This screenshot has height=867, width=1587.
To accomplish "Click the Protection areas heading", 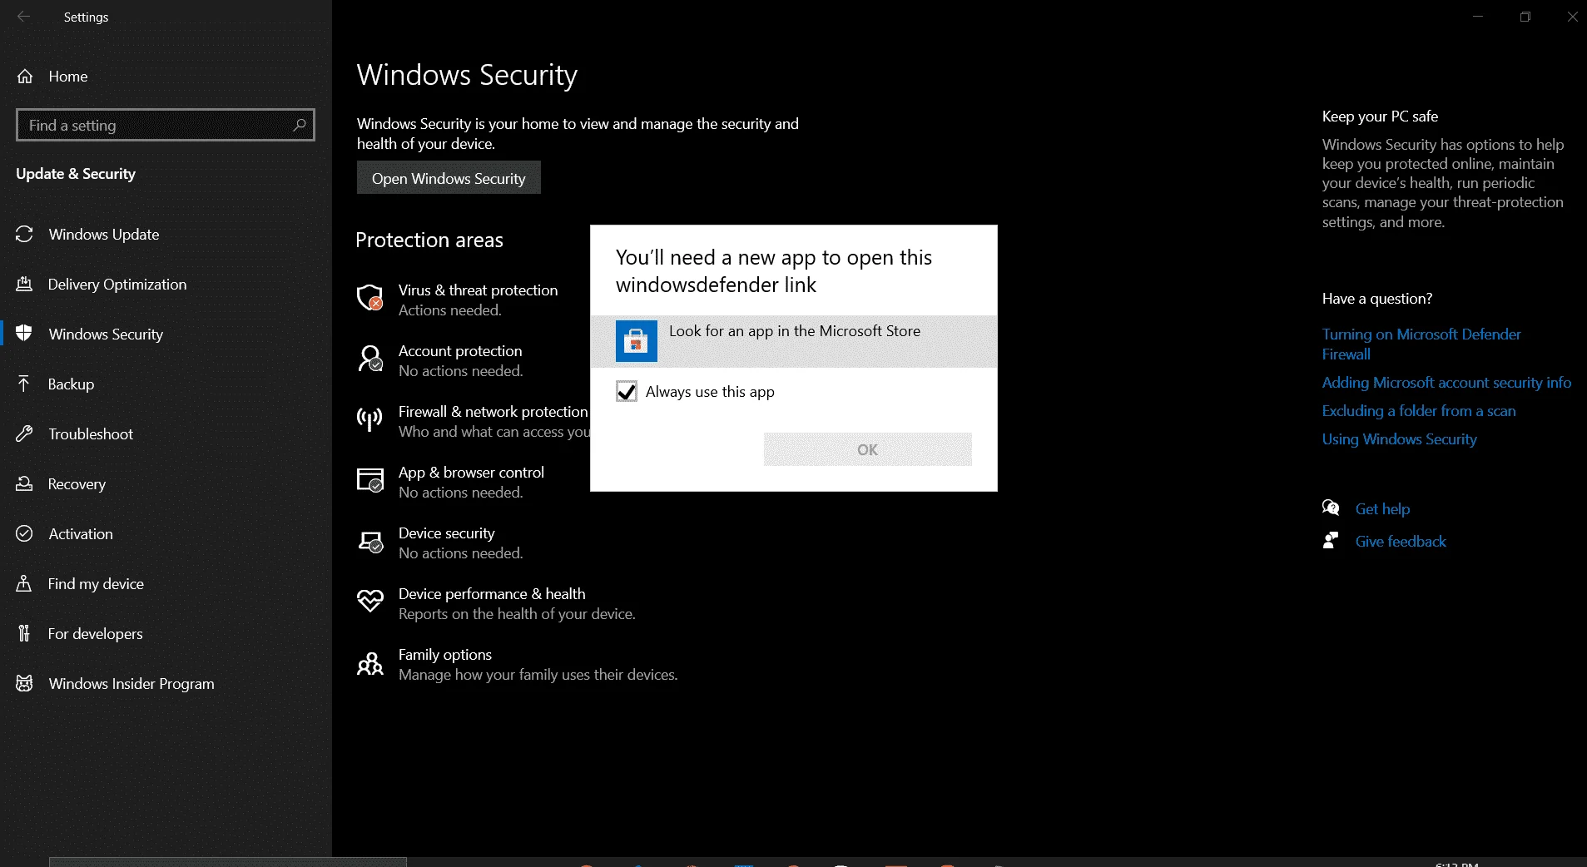I will [x=429, y=240].
